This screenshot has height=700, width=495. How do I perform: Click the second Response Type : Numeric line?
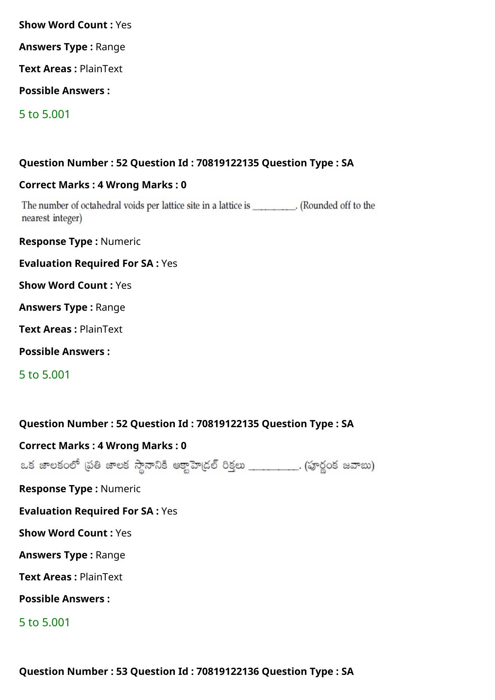[80, 489]
